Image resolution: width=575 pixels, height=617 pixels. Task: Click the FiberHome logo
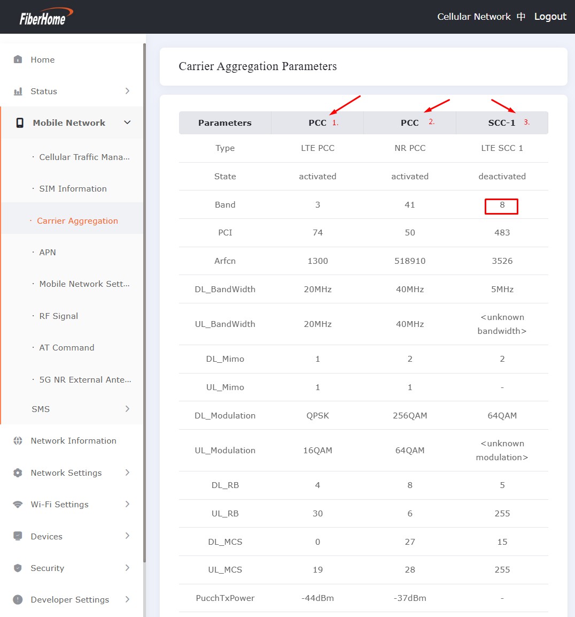[x=46, y=17]
